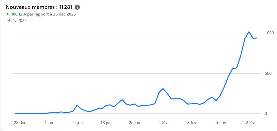This screenshot has height=131, width=277.
Task: Click the 22 fév date marker
Action: (x=249, y=123)
